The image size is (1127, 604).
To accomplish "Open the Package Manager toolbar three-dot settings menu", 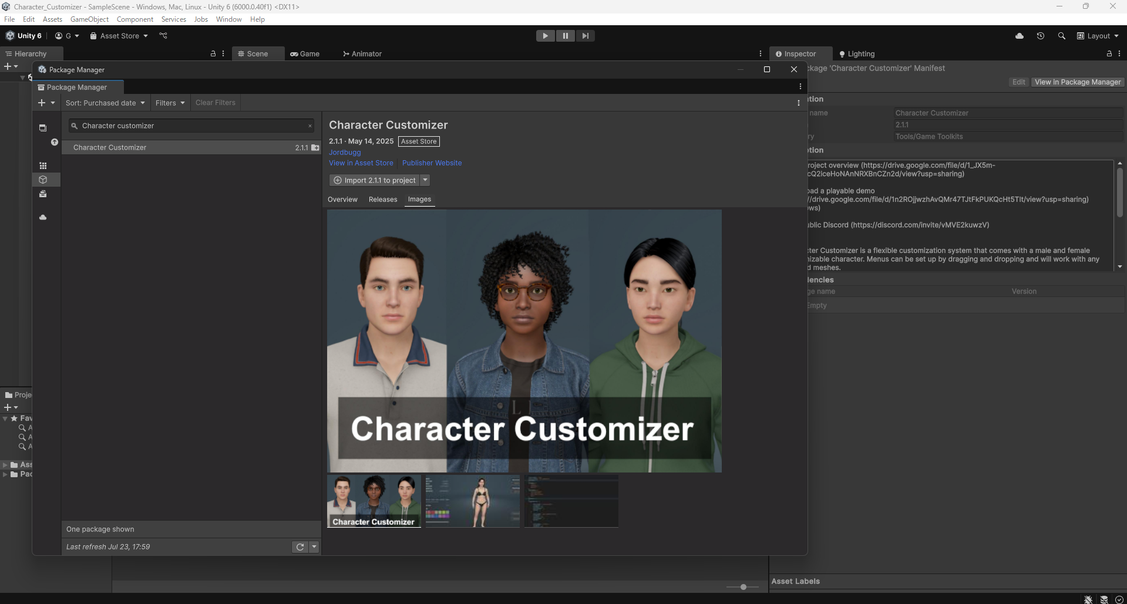I will tap(798, 103).
